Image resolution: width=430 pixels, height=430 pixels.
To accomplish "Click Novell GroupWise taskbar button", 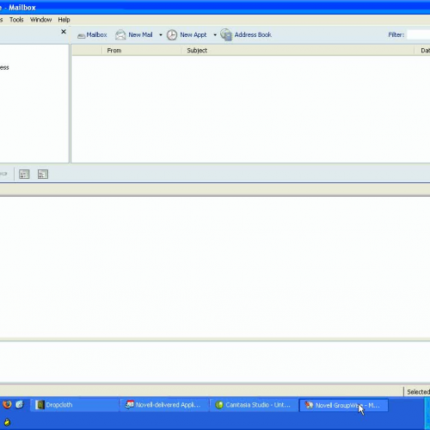I will pyautogui.click(x=344, y=405).
